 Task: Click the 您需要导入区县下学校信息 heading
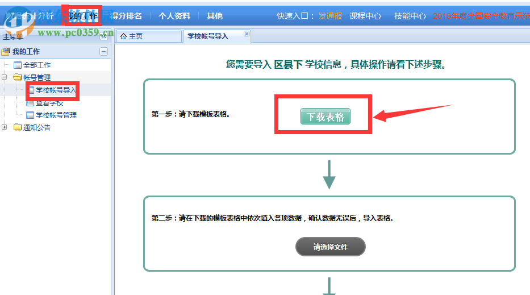click(x=336, y=64)
